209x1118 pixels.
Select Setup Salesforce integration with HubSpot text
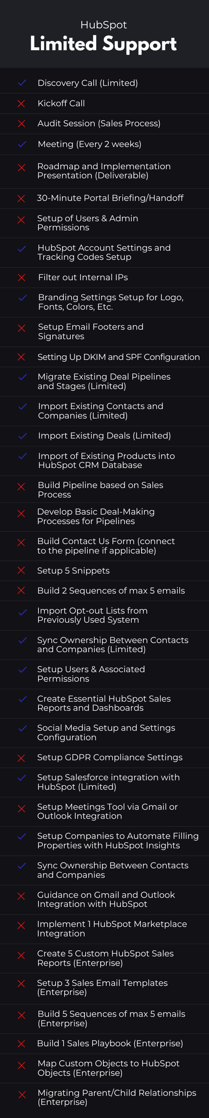(x=108, y=782)
